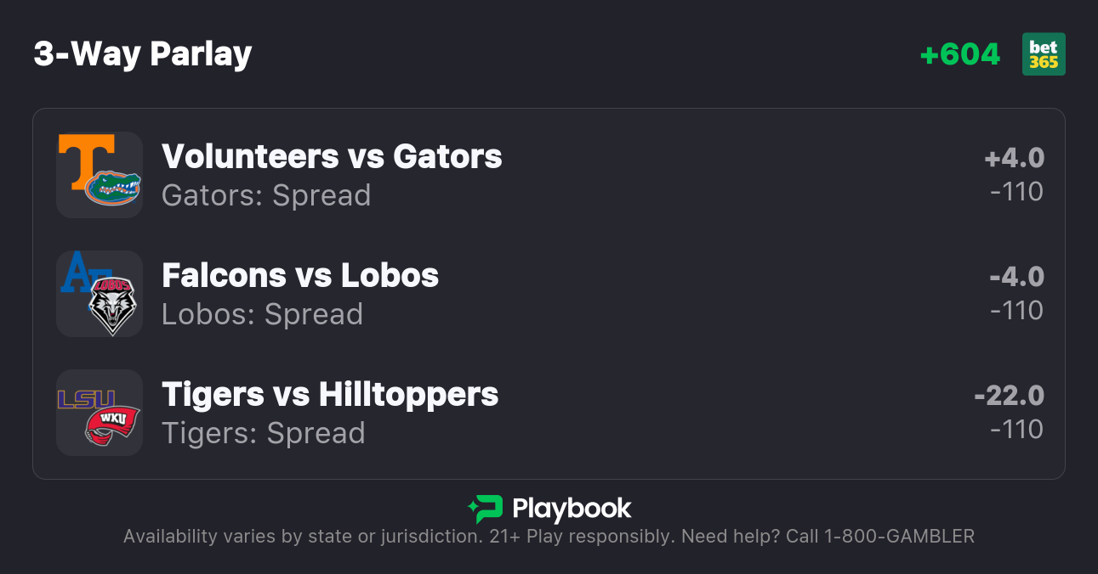Open the Falcons vs Lobos matchup

click(x=300, y=275)
